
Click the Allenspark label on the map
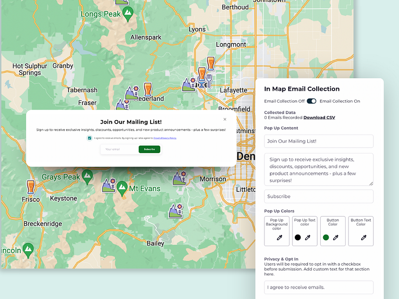pos(146,37)
